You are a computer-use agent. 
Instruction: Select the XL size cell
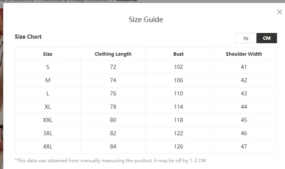coord(47,107)
